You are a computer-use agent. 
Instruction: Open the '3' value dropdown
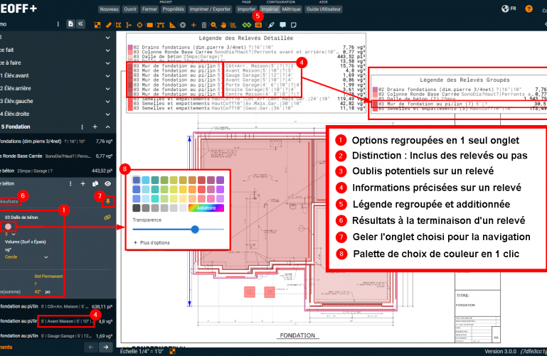coord(10,234)
